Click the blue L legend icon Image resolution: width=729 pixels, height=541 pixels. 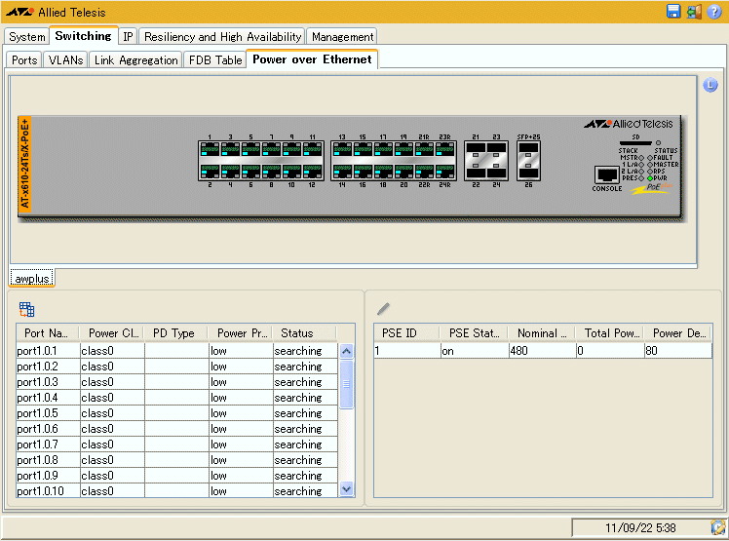[x=710, y=85]
